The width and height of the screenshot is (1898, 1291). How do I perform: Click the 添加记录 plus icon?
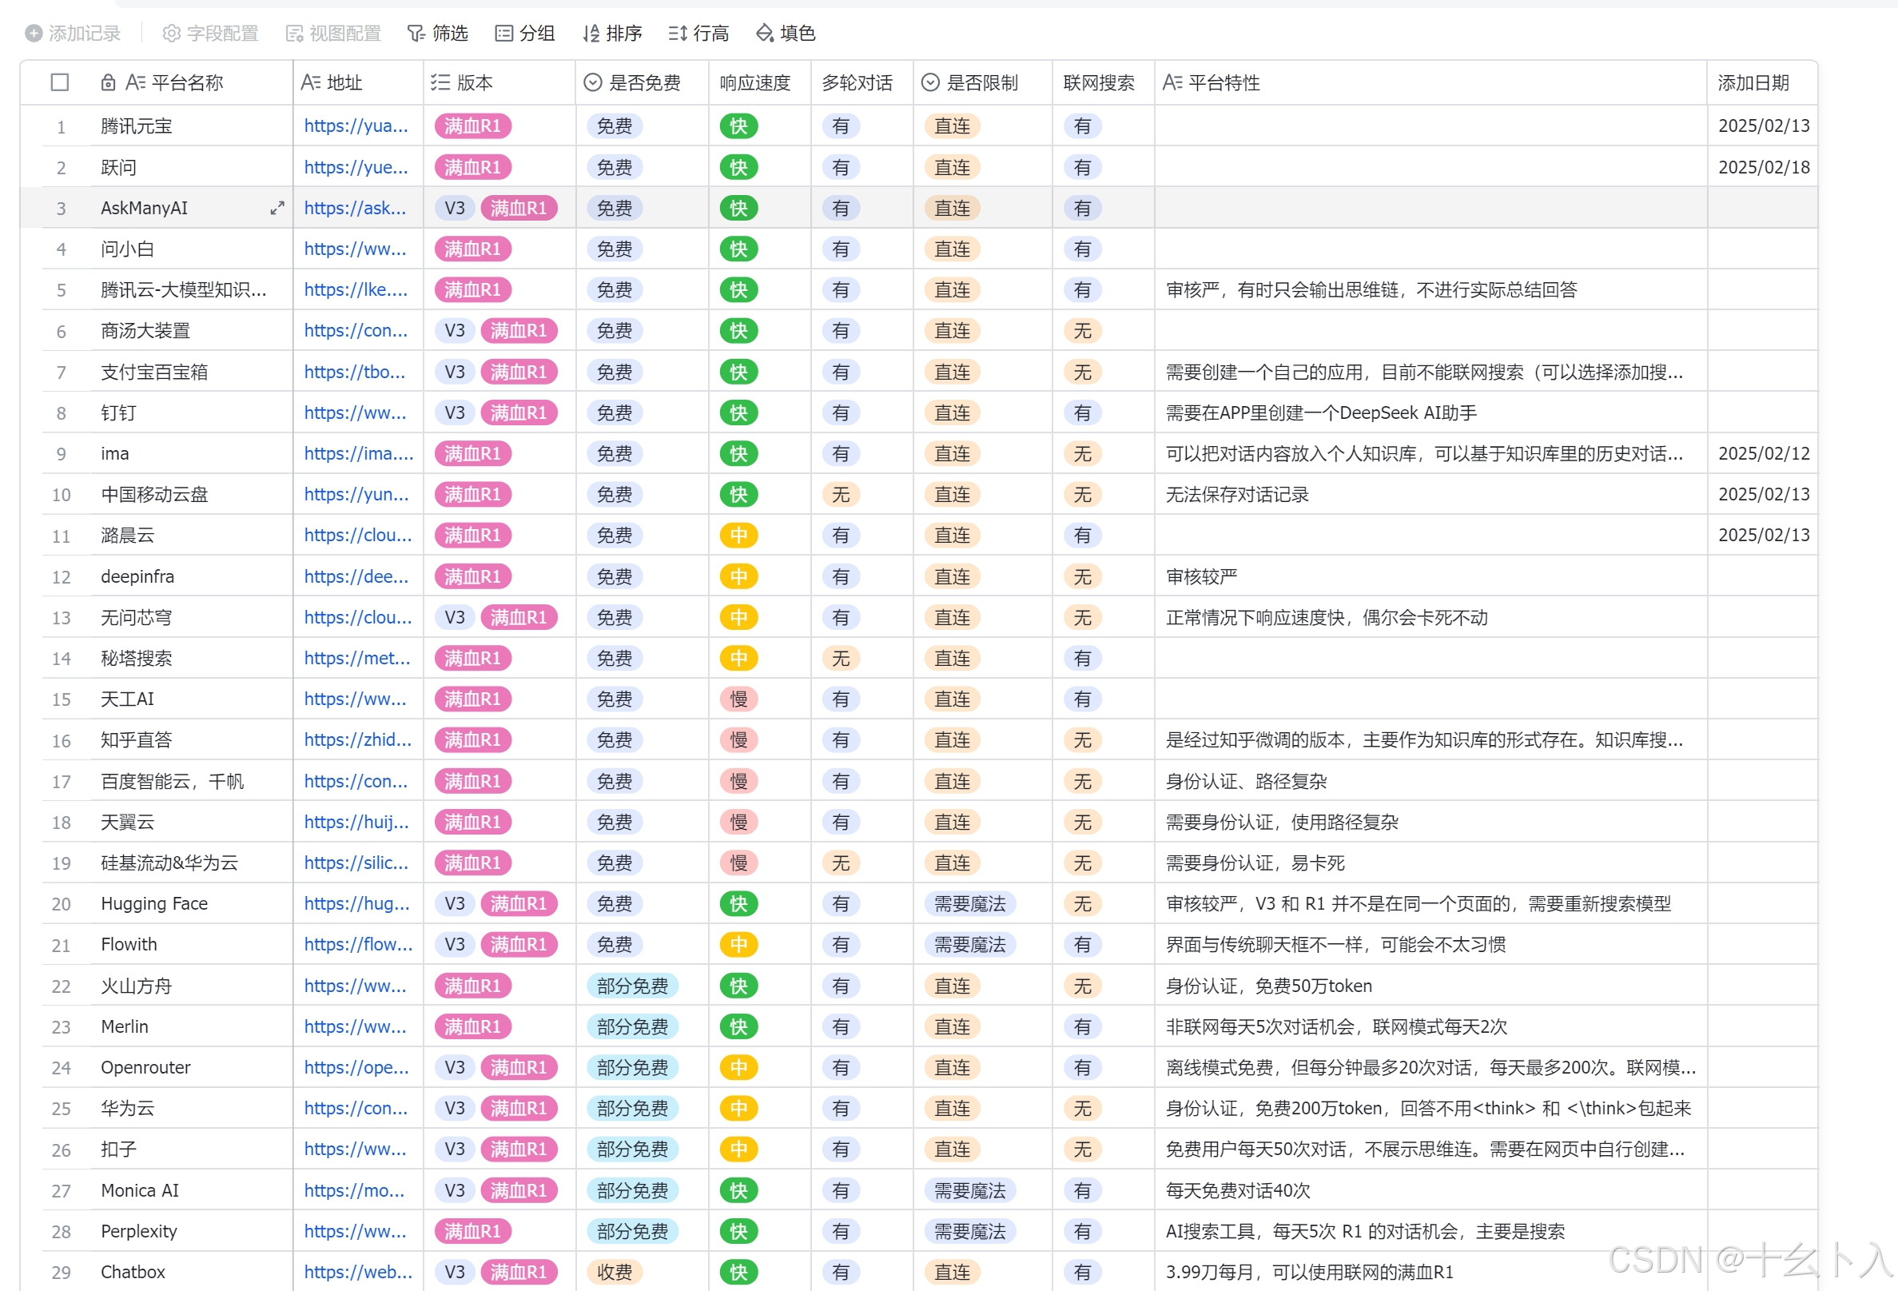click(x=34, y=34)
